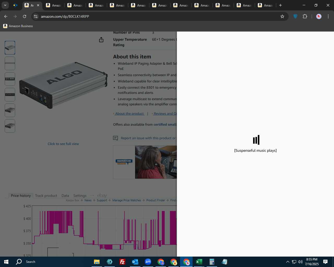Open Windows Start menu
Screen dimensions: 334x267
click(x=6, y=262)
